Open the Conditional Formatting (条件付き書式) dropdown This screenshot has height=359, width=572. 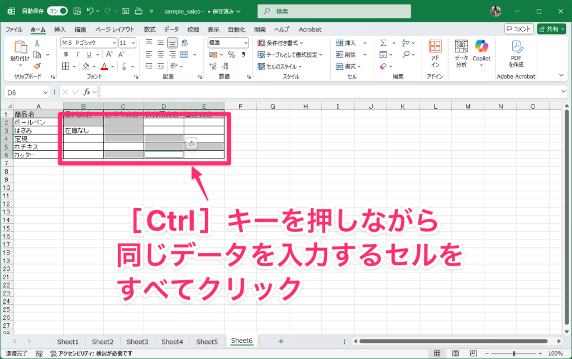point(280,43)
